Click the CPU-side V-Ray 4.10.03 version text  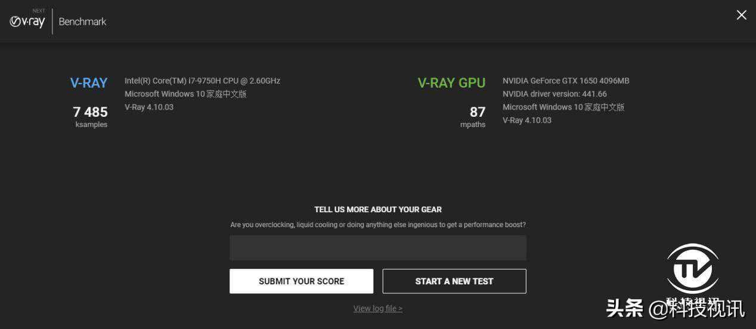tap(149, 107)
